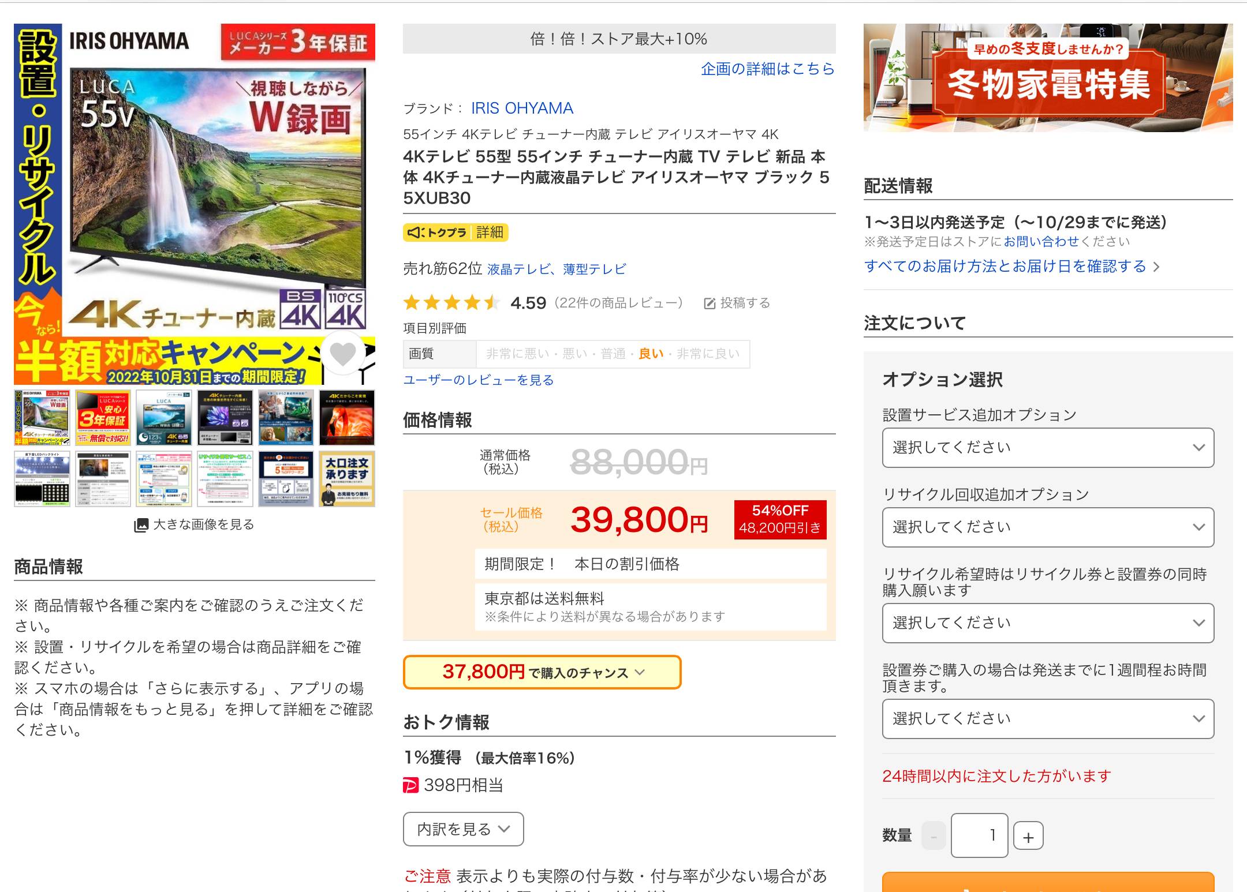Viewport: 1247px width, 892px height.
Task: Open ユーザーのレビューを見る link
Action: [478, 380]
